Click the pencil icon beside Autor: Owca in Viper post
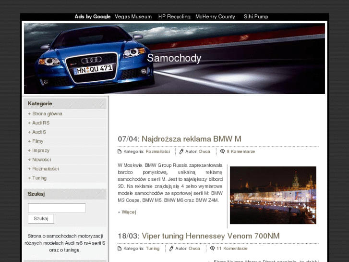 tap(171, 249)
